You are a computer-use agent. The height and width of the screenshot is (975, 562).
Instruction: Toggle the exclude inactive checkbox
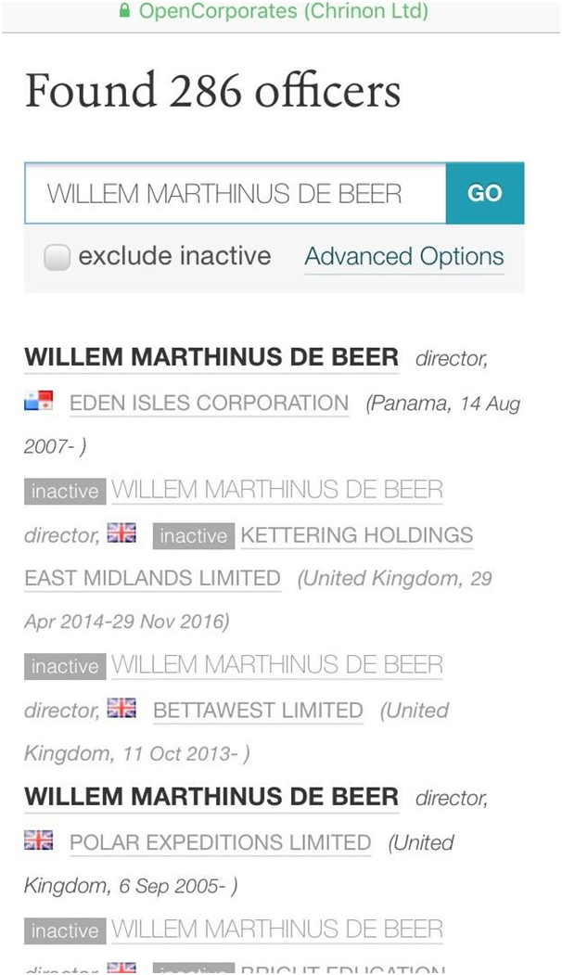(x=57, y=257)
